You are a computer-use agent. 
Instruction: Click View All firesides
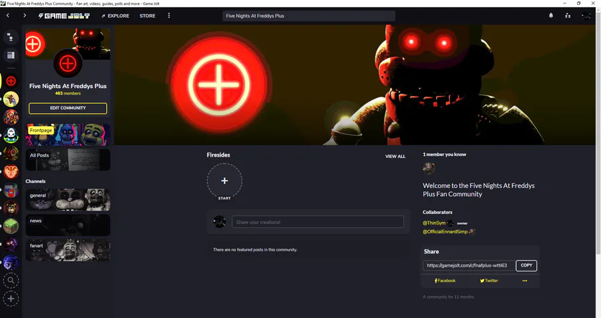point(395,157)
